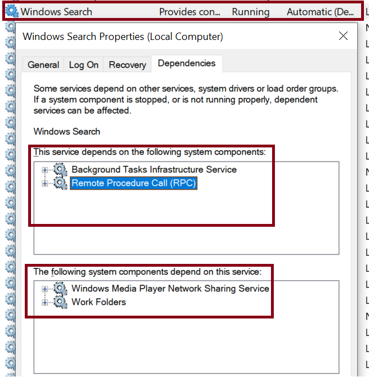Expand Remote Procedure Call (RPC) node
Image resolution: width=369 pixels, height=377 pixels.
click(45, 183)
